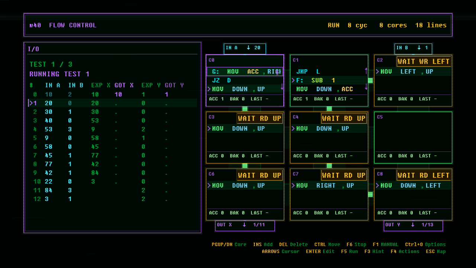Select MOV RIGHT, UP line in C7
The width and height of the screenshot is (476, 268).
329,185
